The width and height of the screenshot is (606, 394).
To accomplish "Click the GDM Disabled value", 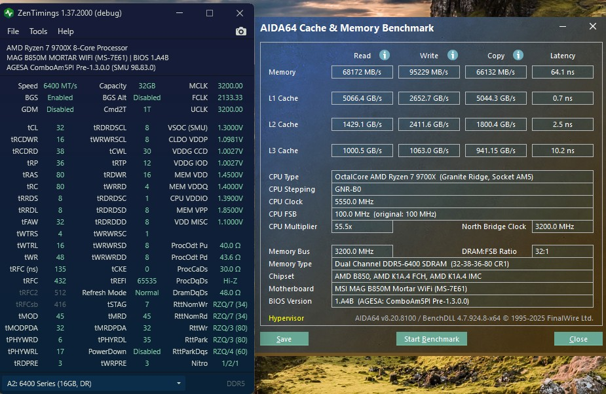I will pyautogui.click(x=60, y=109).
